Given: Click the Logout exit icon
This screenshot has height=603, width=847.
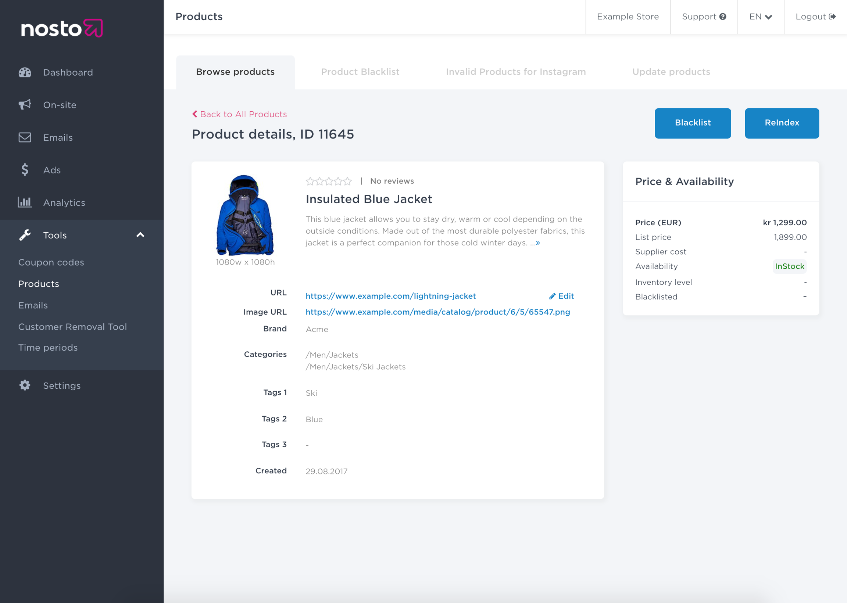Looking at the screenshot, I should [832, 17].
